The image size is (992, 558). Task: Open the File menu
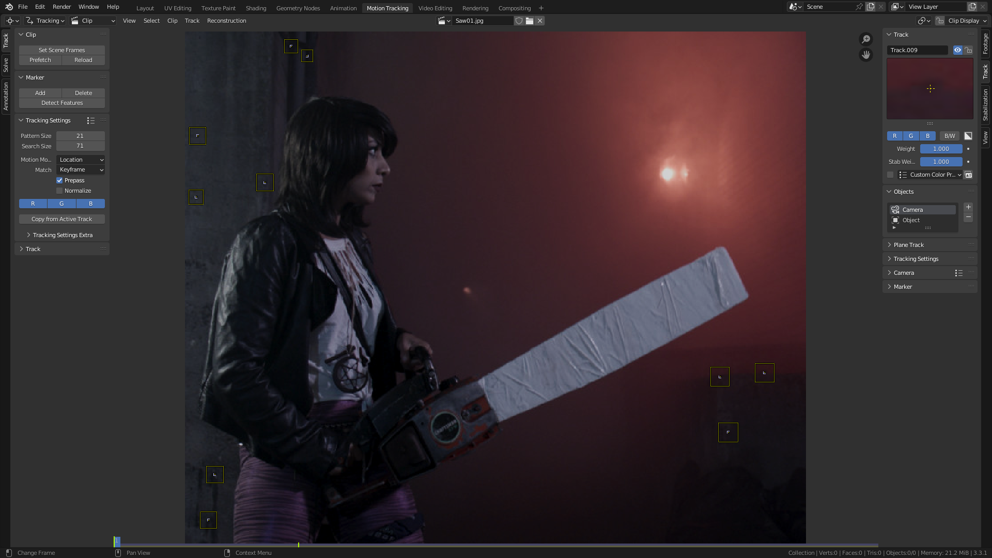[23, 7]
